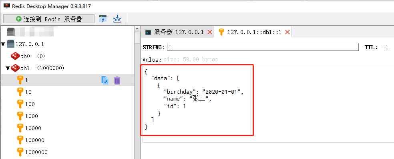Switch to the server 127.0.0.1 console tab
Image resolution: width=394 pixels, height=159 pixels.
click(178, 32)
